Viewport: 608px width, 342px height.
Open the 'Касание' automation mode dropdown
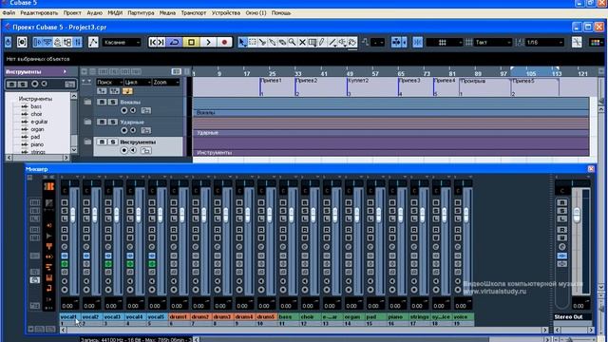122,42
